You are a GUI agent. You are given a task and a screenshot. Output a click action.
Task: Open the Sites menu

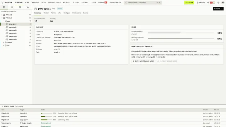(x=27, y=3)
